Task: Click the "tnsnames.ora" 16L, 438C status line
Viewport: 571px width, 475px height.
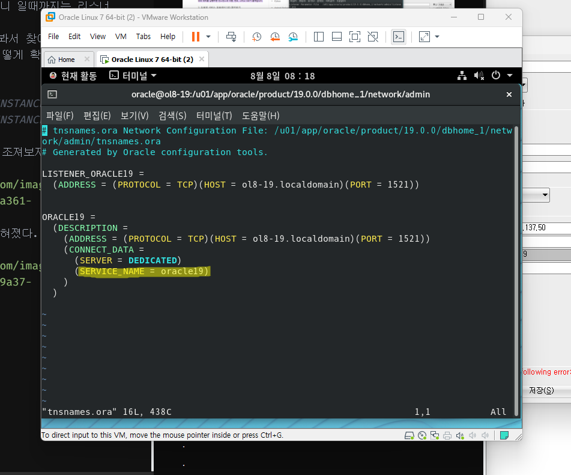Action: click(x=107, y=412)
